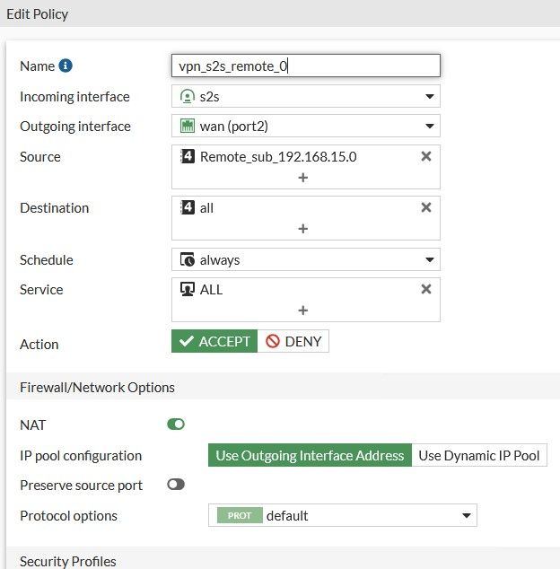Viewport: 560px width, 569px height.
Task: Click the info icon next to Name
Action: [66, 66]
